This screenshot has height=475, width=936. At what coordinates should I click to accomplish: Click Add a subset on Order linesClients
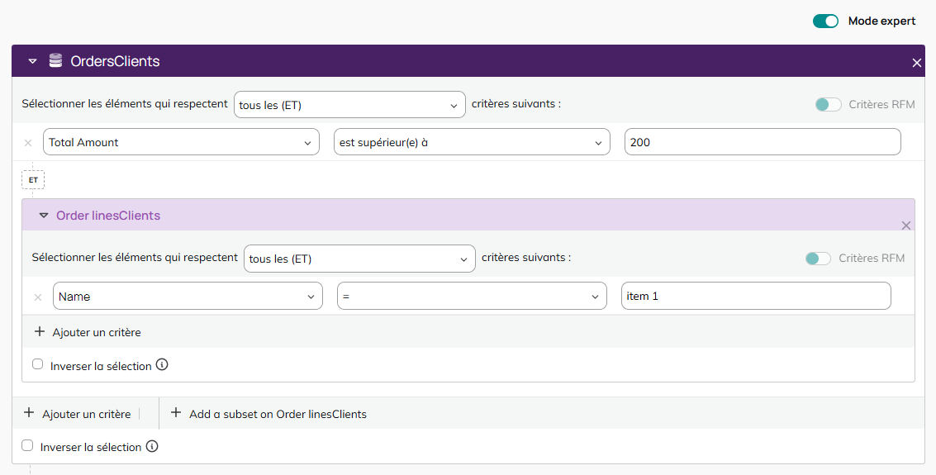(268, 414)
